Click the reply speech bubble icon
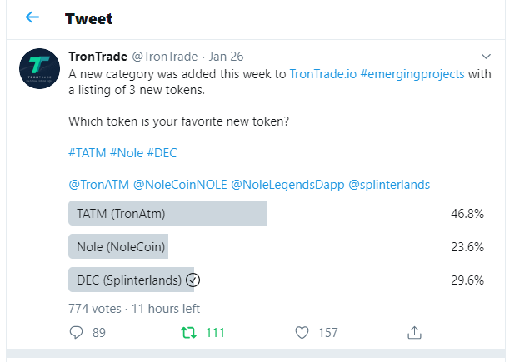 [x=77, y=332]
